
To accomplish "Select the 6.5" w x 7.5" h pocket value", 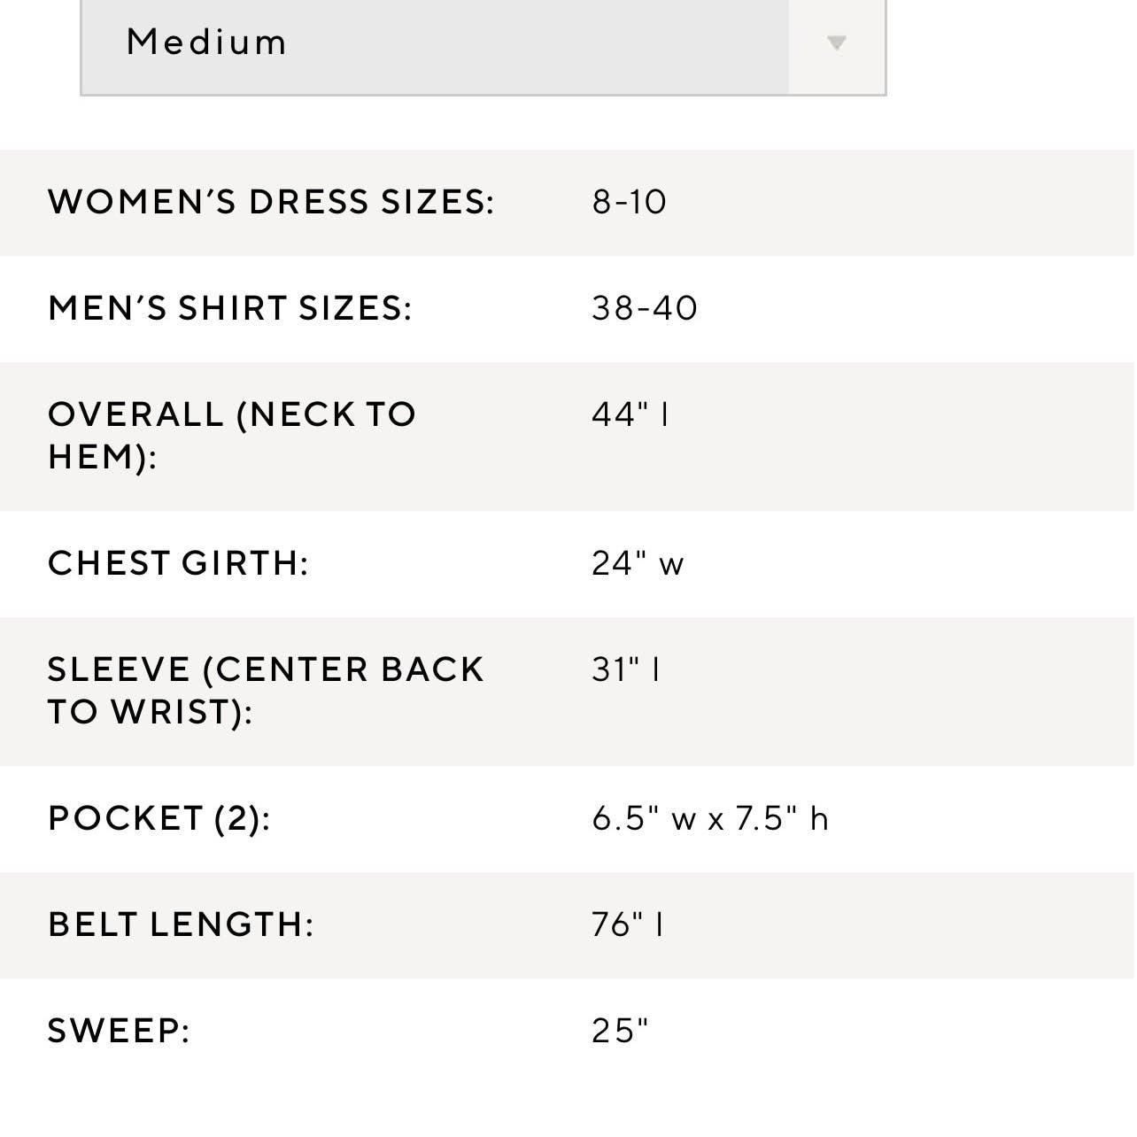I will 710,818.
